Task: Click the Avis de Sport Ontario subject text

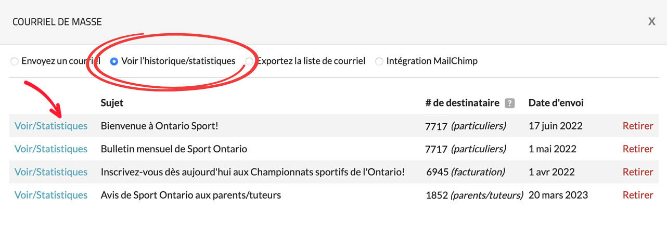Action: point(190,195)
